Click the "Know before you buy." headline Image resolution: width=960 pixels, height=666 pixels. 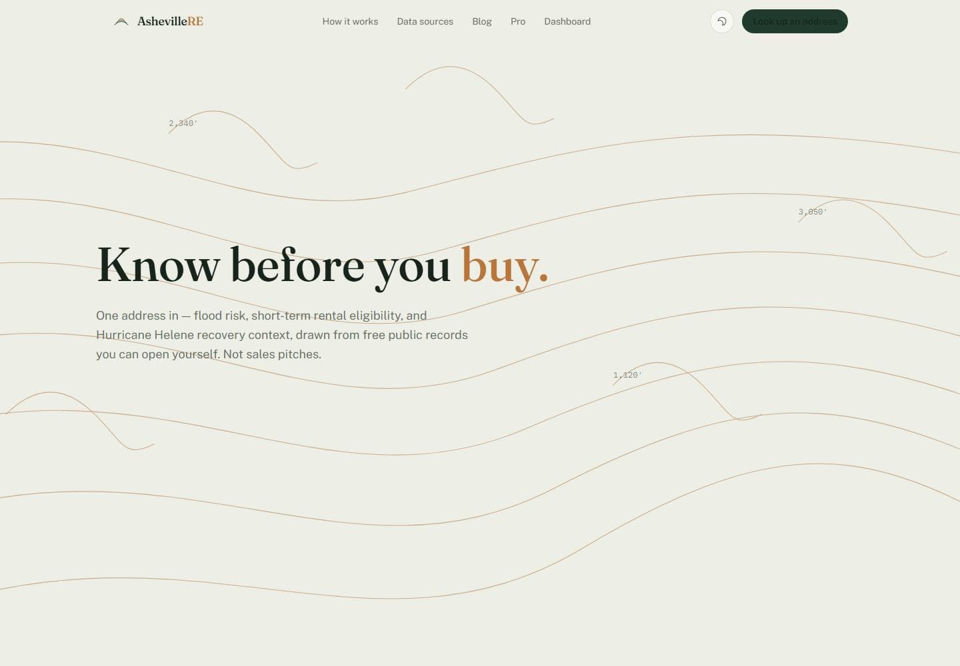323,266
